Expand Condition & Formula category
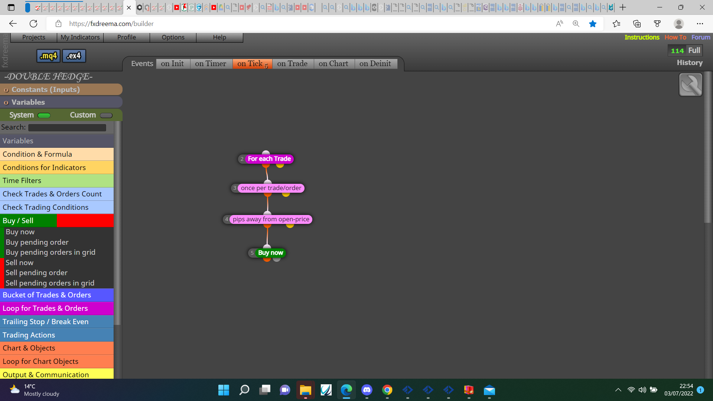 pyautogui.click(x=57, y=154)
